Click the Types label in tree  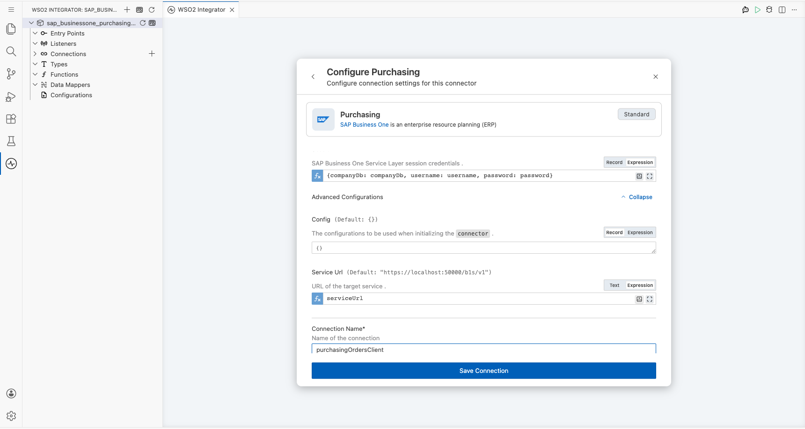[59, 64]
